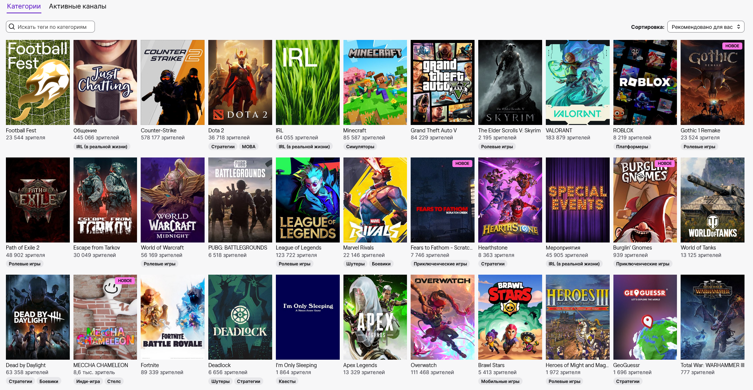Viewport: 753px width, 390px height.
Task: Click the 578 177 зрителей viewer count
Action: click(x=162, y=138)
